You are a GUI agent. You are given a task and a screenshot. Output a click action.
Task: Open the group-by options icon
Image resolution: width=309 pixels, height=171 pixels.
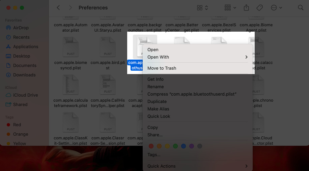228,8
